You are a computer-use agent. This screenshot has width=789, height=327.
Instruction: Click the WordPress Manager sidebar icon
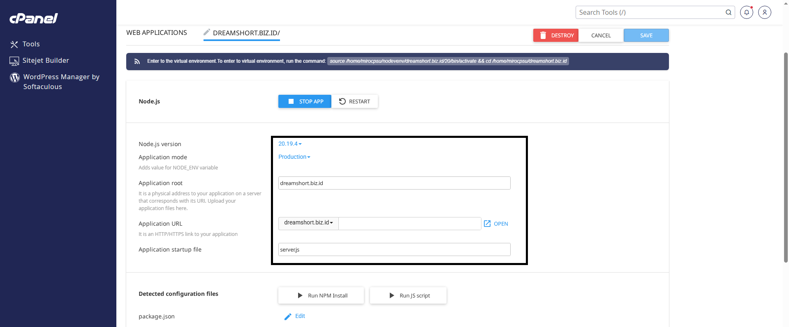(15, 77)
